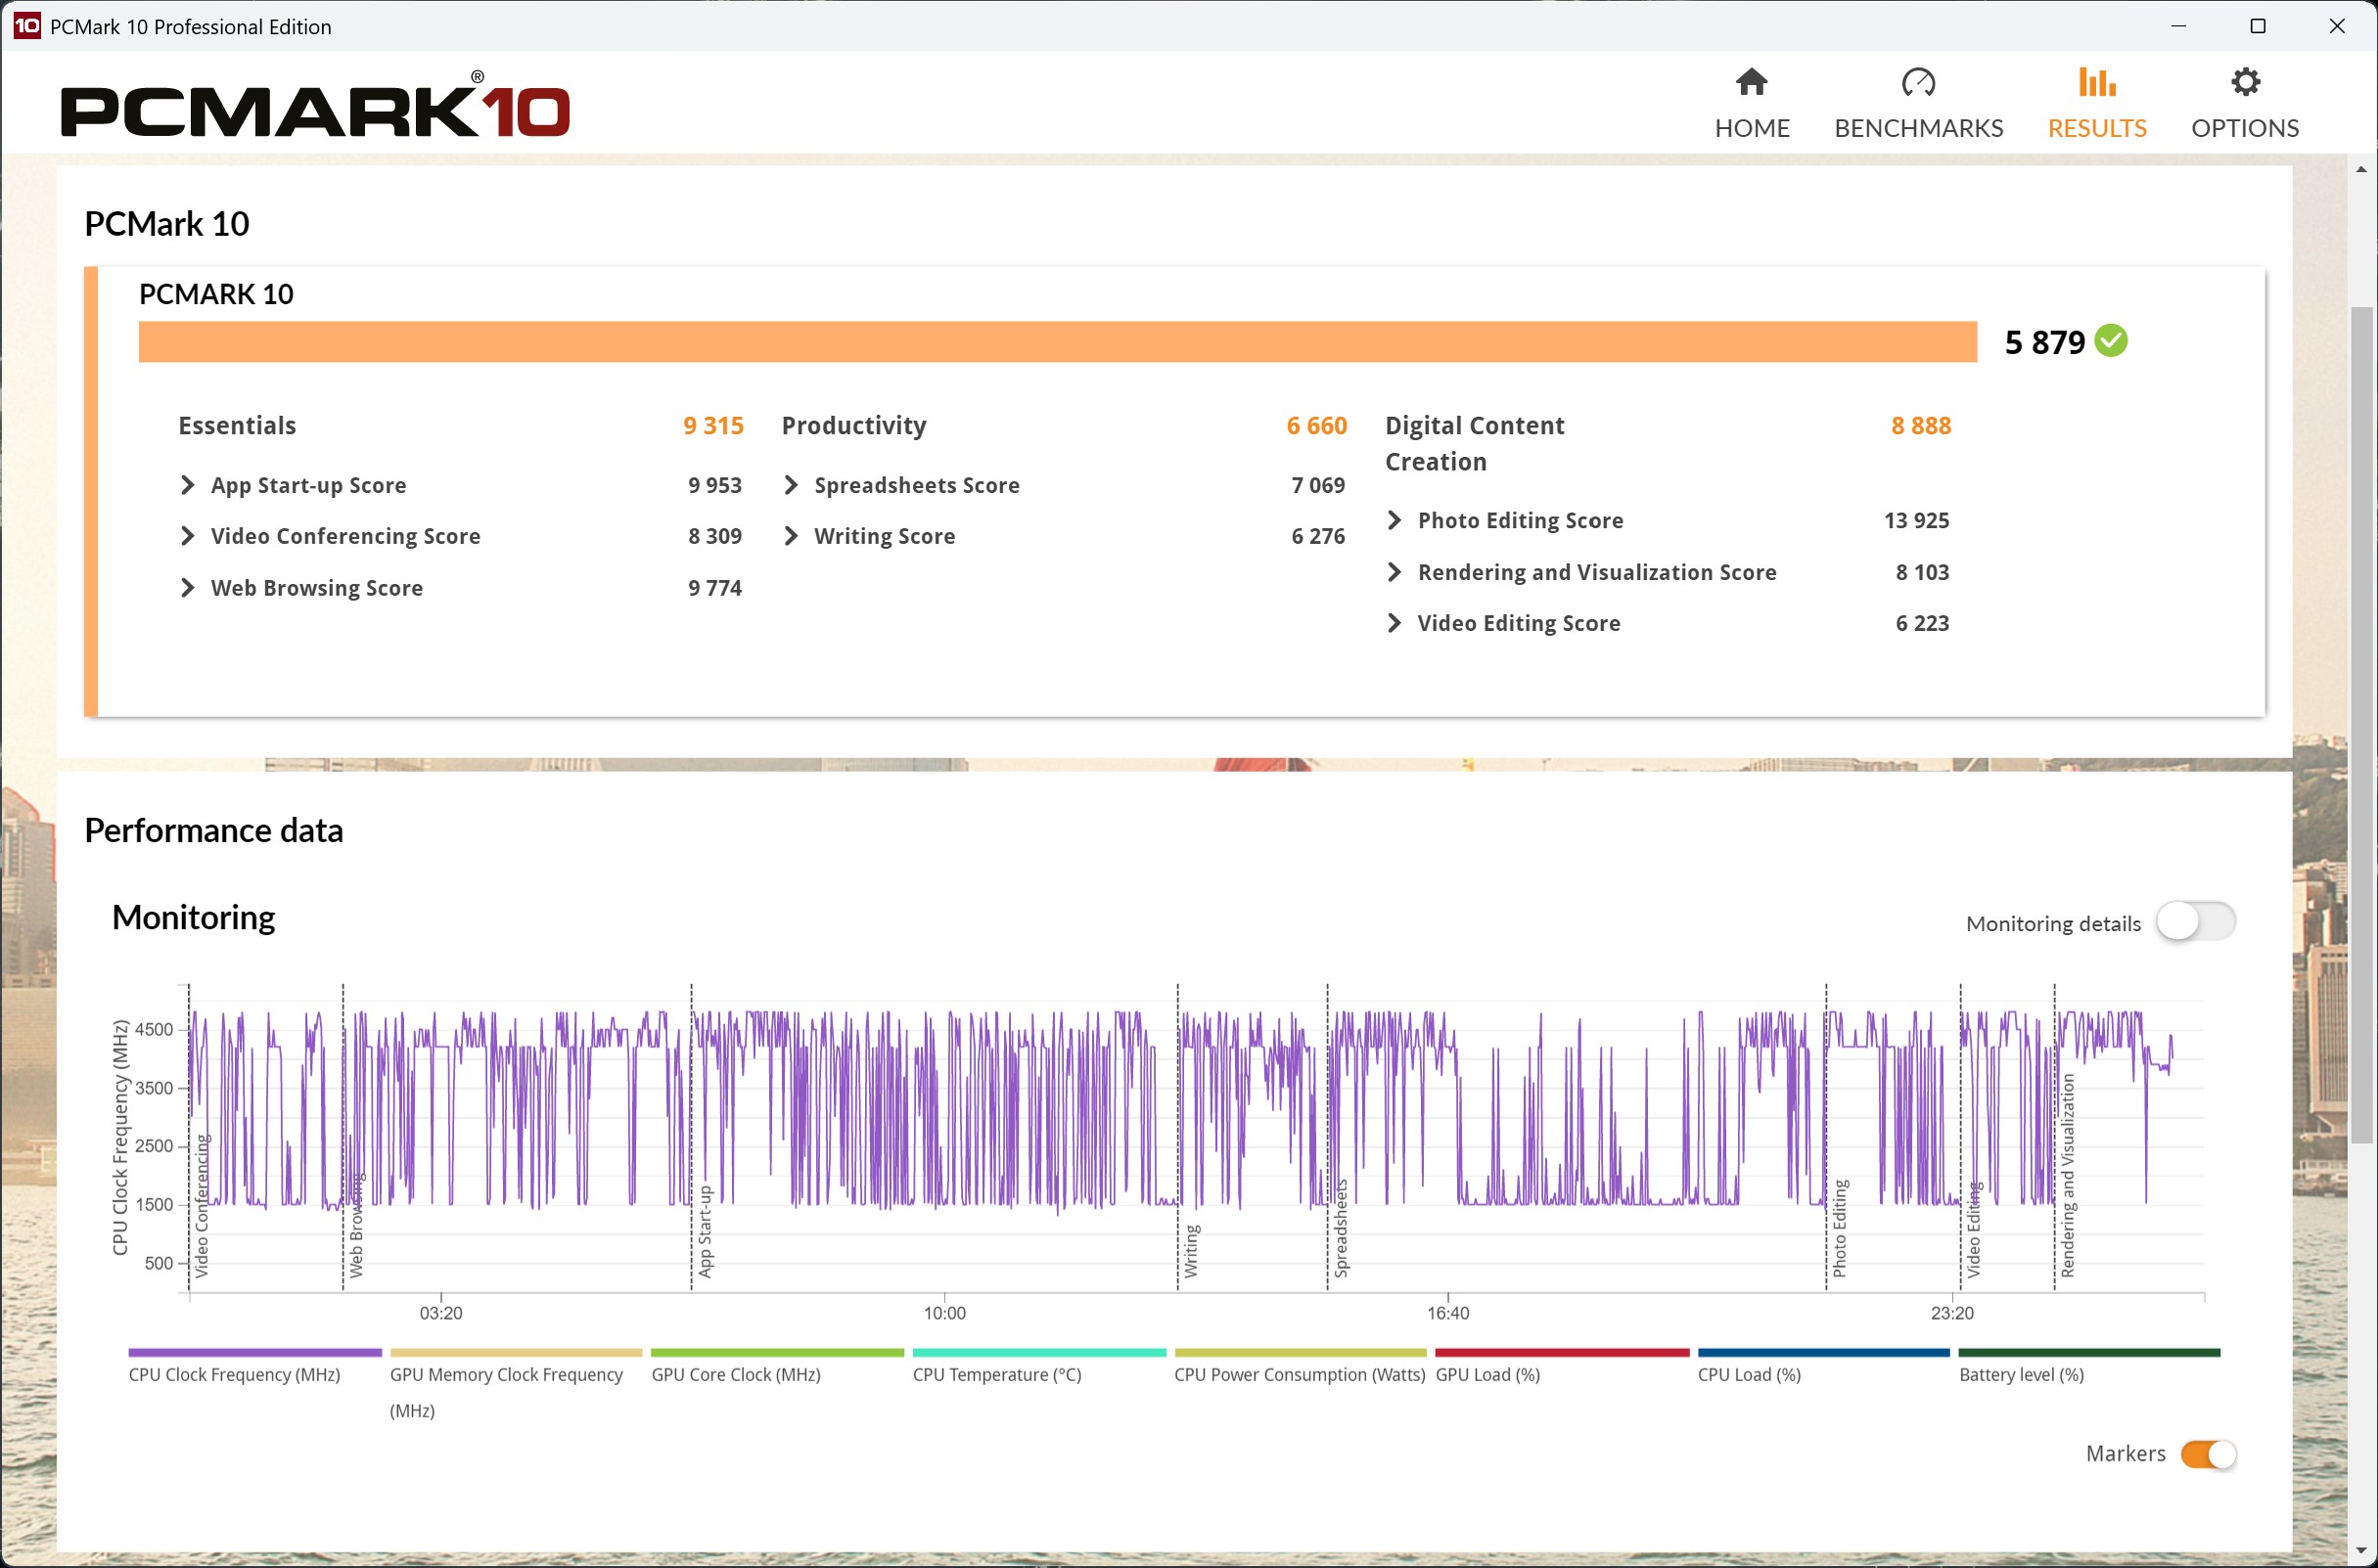Switch to the BENCHMARKS tab label

click(x=1917, y=128)
